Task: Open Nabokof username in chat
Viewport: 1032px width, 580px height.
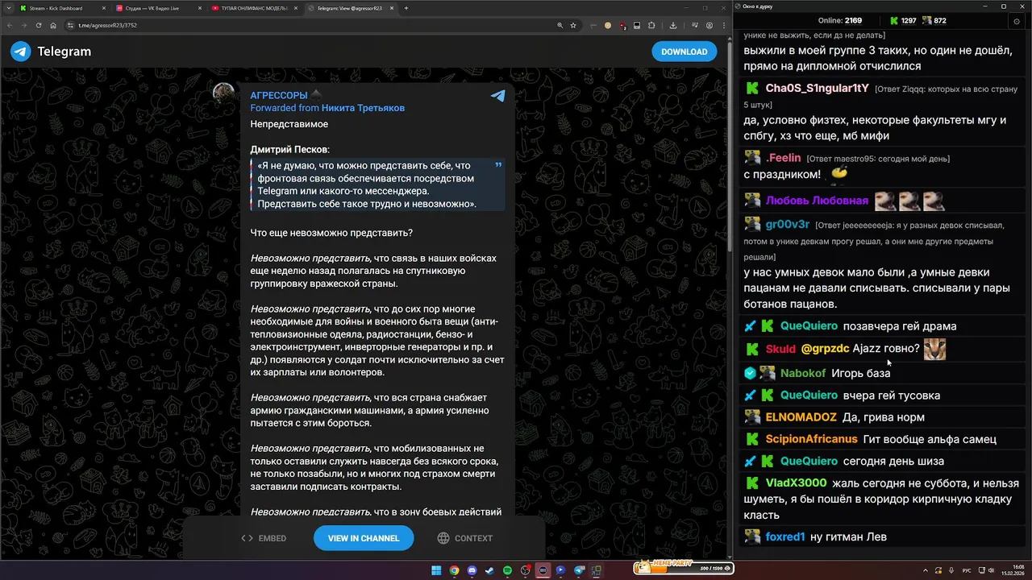Action: point(803,373)
